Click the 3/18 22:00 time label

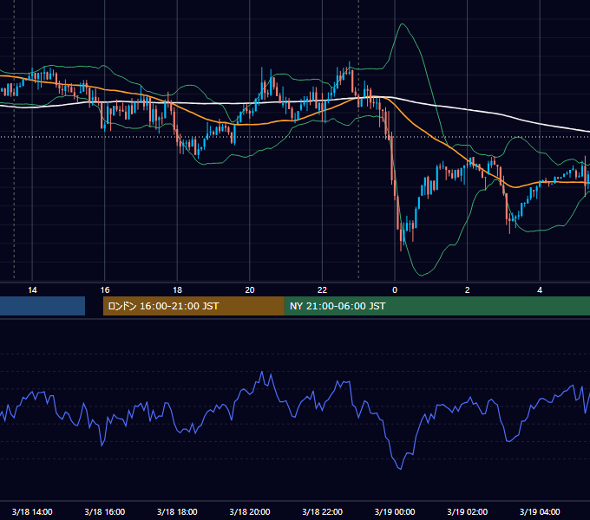coord(322,511)
